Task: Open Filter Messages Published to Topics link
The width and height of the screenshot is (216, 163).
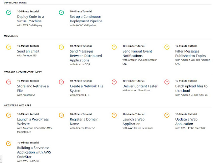Action: [x=190, y=54]
